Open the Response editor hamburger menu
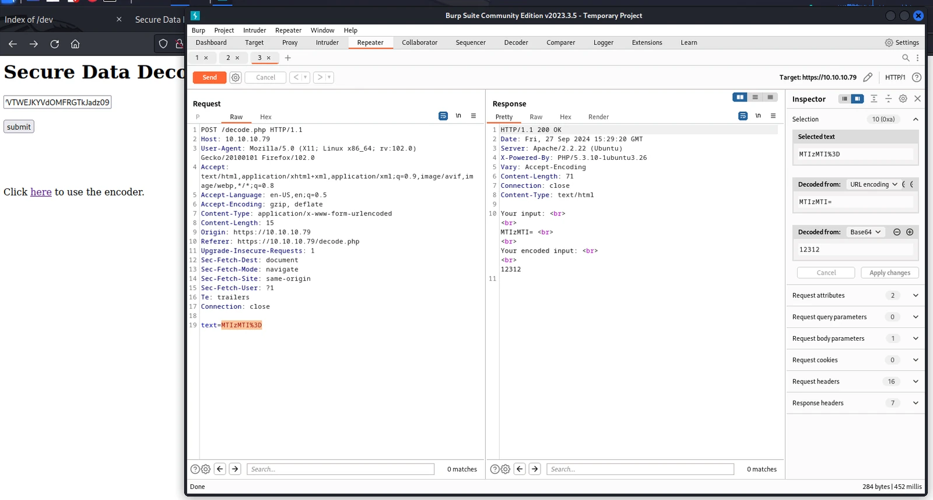 pos(773,116)
